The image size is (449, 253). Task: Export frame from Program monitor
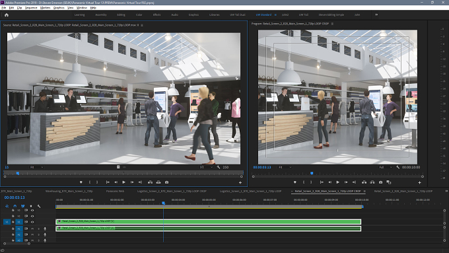[x=380, y=182]
